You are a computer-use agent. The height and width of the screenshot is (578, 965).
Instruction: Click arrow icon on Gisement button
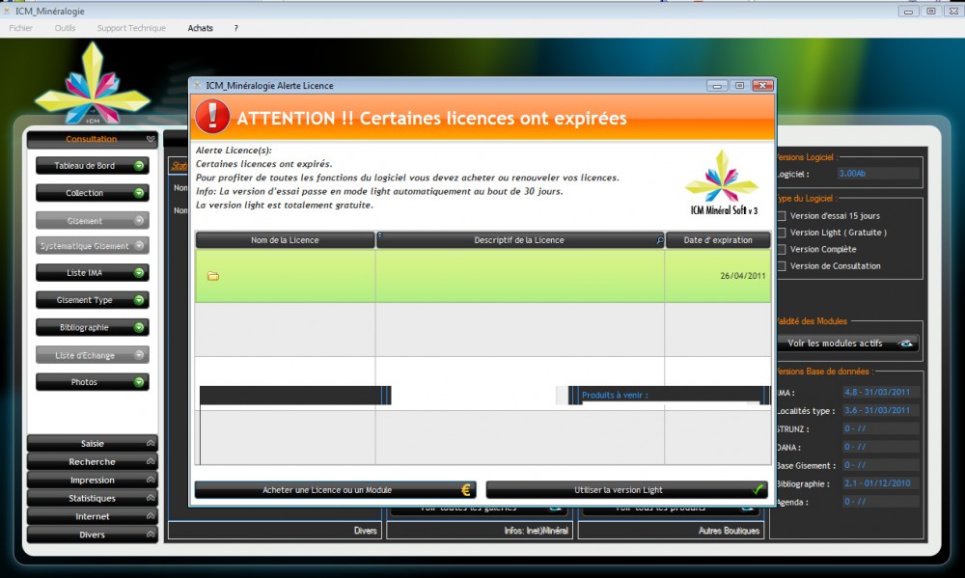(139, 220)
